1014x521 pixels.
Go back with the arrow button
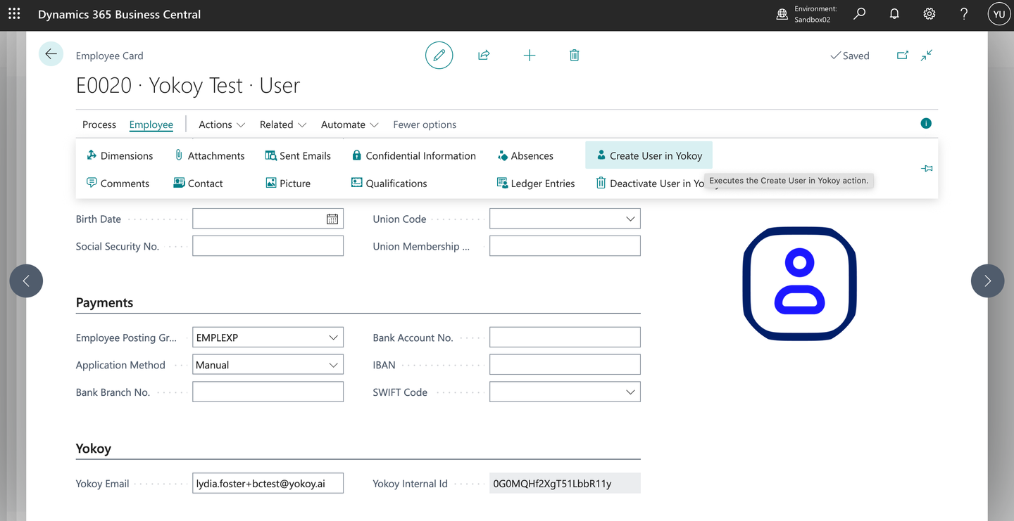point(51,54)
